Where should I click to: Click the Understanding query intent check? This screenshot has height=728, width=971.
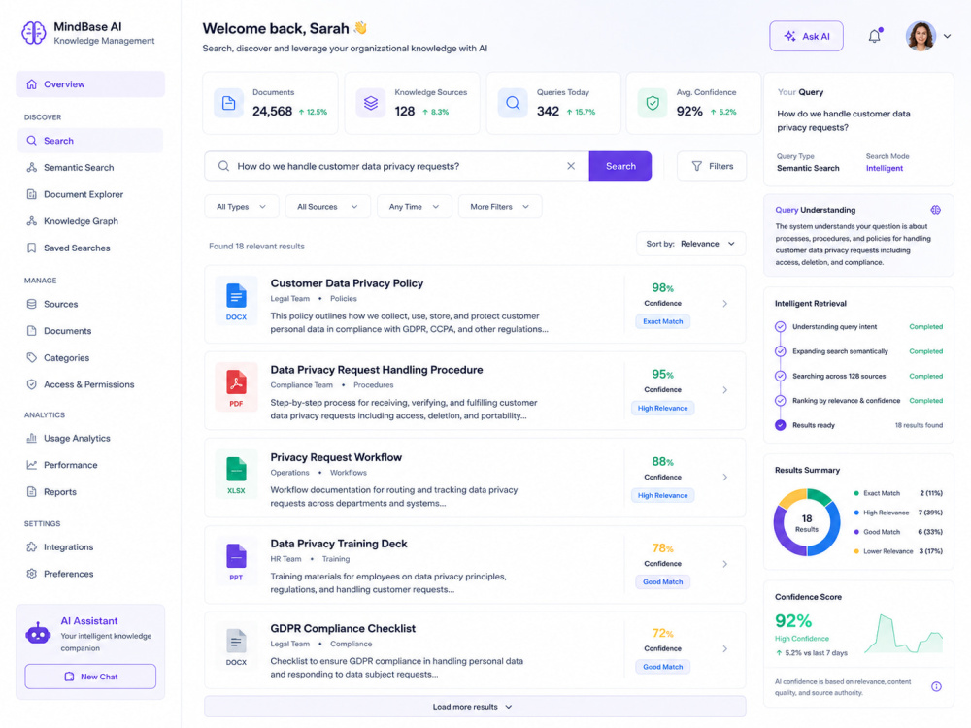point(781,326)
